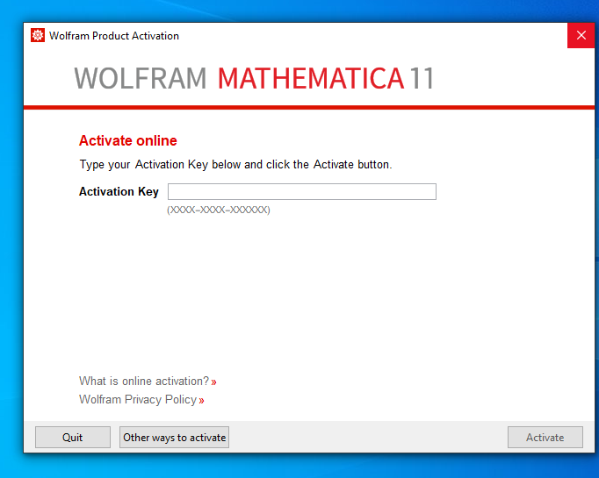Click the Activate button
Image resolution: width=599 pixels, height=478 pixels.
click(545, 437)
